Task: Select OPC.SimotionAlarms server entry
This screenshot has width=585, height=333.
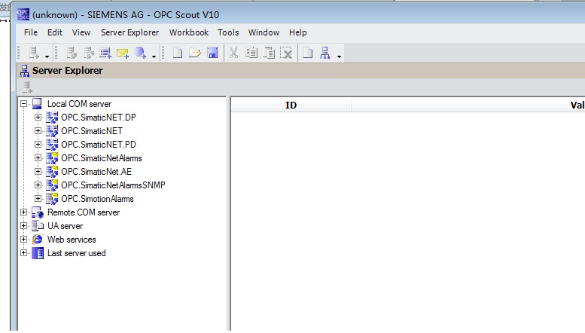Action: click(97, 199)
